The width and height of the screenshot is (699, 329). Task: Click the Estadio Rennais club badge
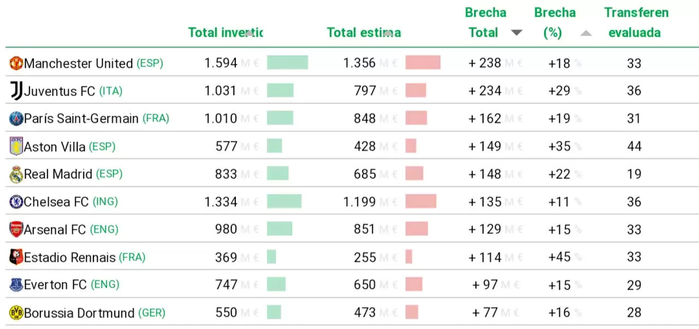[16, 257]
